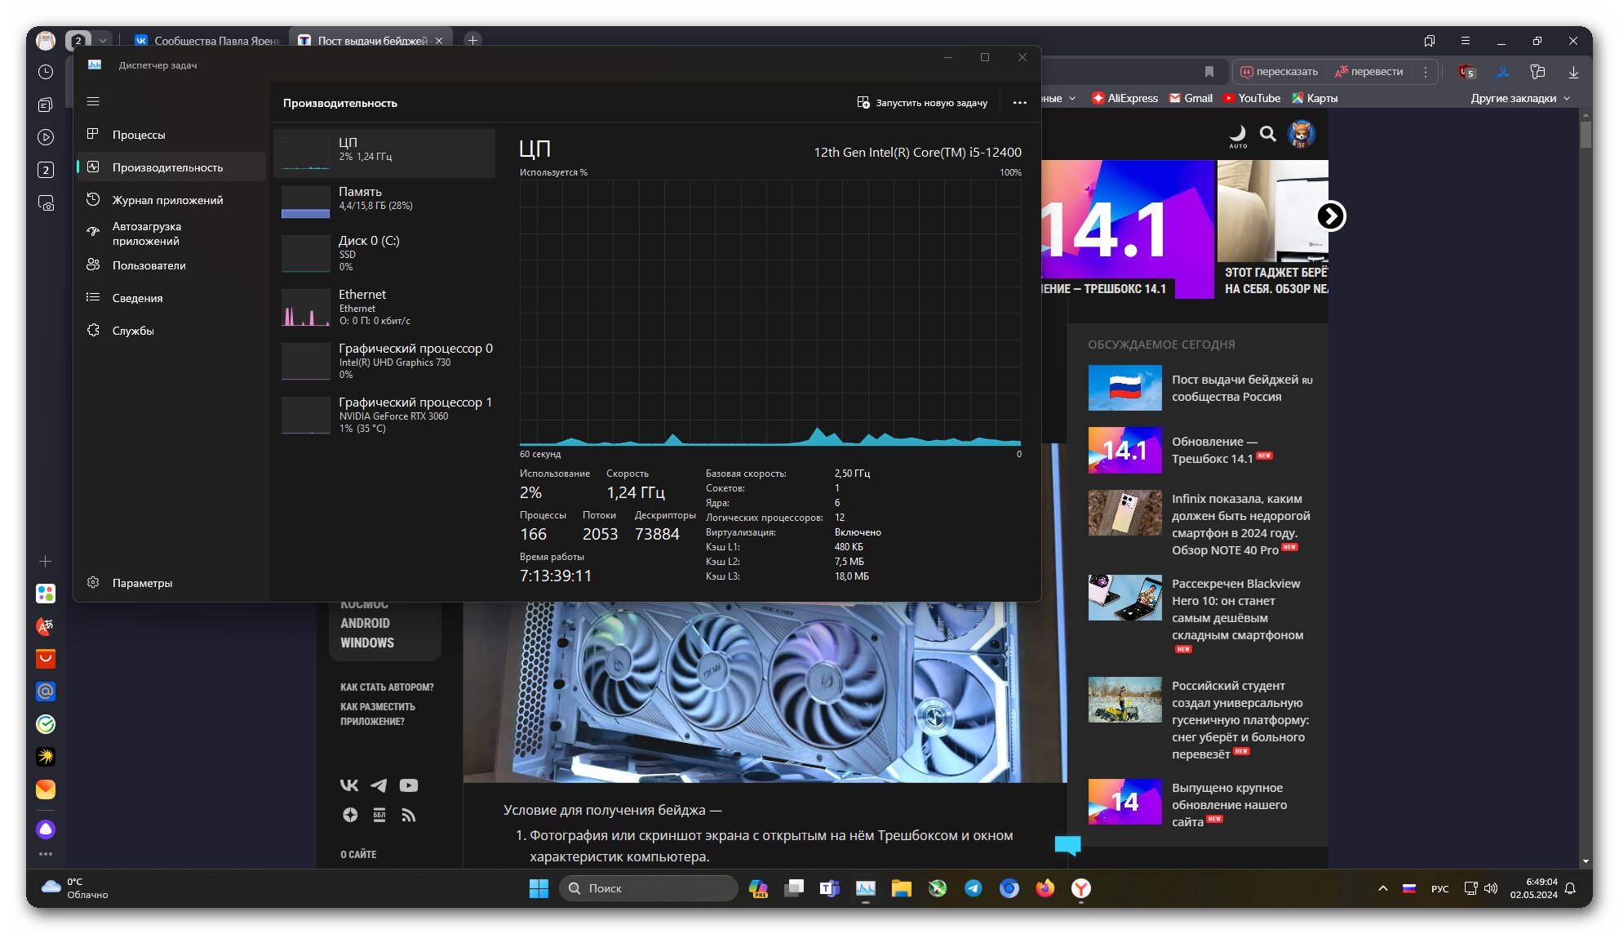
Task: Open the three-dots more options menu in Task Manager
Action: (1019, 103)
